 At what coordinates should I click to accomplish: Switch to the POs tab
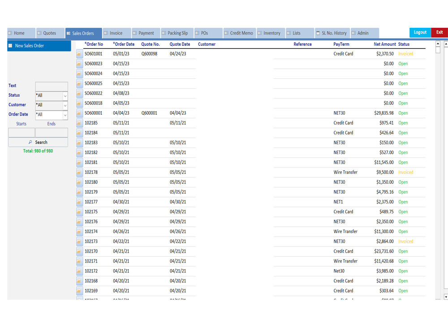pyautogui.click(x=208, y=33)
